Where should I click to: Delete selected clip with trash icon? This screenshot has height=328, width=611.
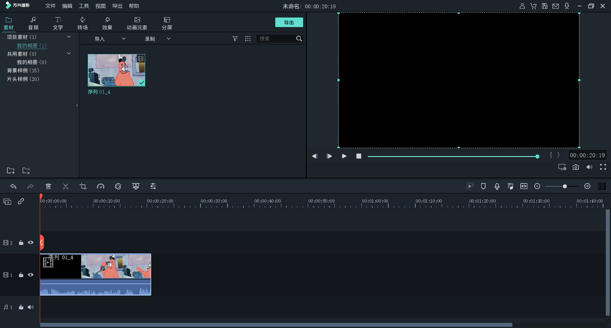pyautogui.click(x=48, y=186)
